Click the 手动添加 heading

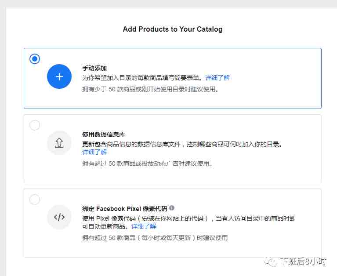(94, 68)
